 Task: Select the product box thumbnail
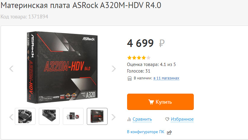coord(97,116)
